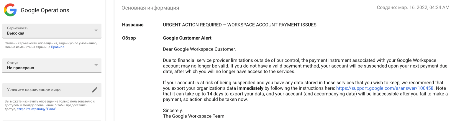
Task: Click the bold word immediately
Action: click(250, 88)
